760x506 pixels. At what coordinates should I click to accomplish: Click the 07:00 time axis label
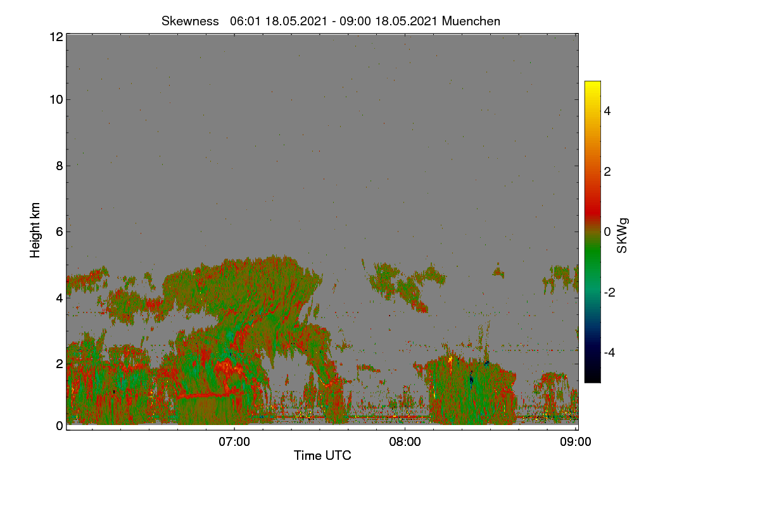click(234, 442)
